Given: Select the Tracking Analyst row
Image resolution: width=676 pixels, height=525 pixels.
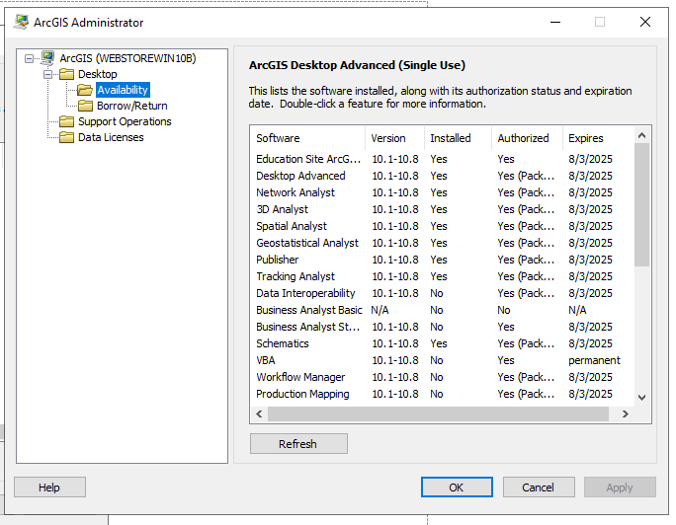Looking at the screenshot, I should [443, 276].
